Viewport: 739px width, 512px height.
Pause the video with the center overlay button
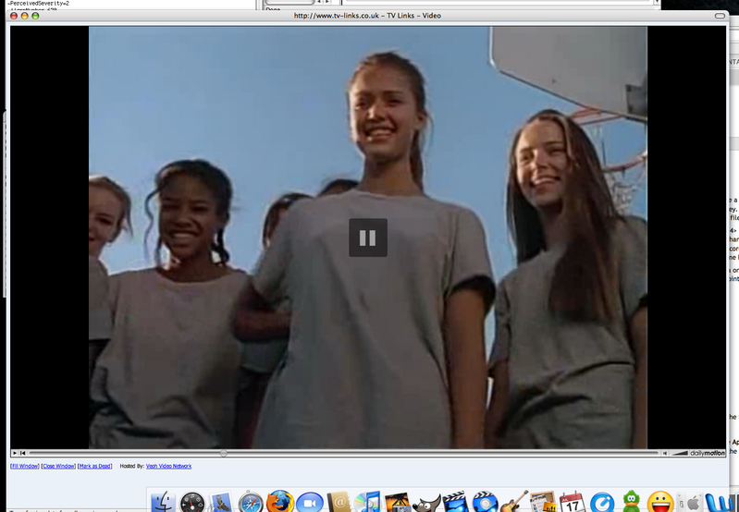pyautogui.click(x=367, y=238)
